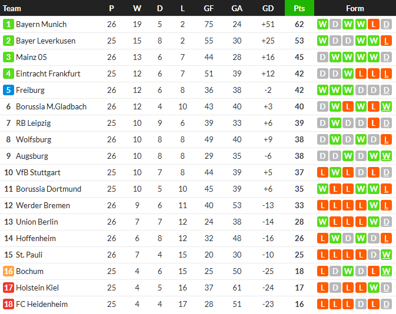Click RB Leipzig's points value 39
The height and width of the screenshot is (314, 396).
click(x=299, y=123)
